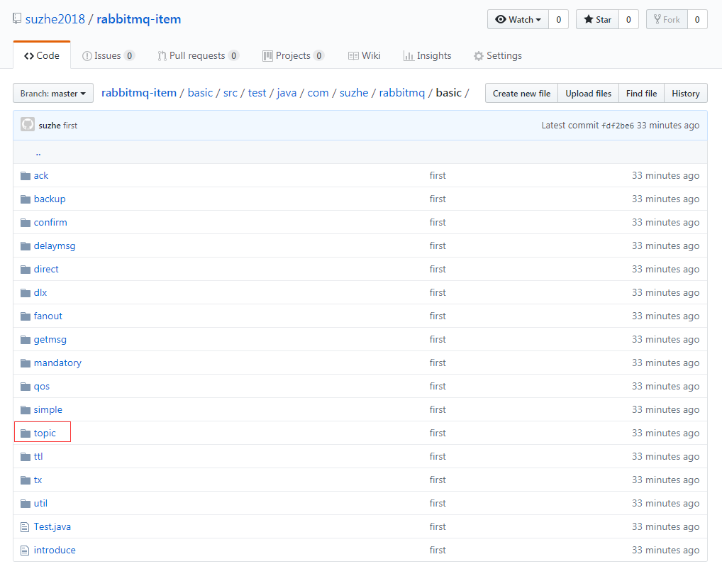Open the watchers count next to Watch
The width and height of the screenshot is (722, 586).
(x=559, y=19)
